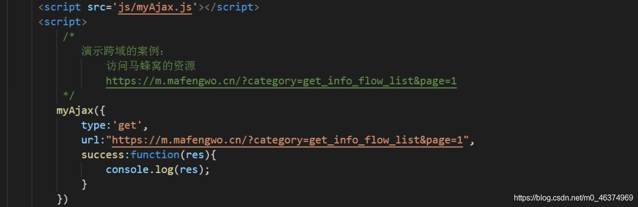638x207 pixels.
Task: Click the comment opening /* marker
Action: tap(69, 37)
